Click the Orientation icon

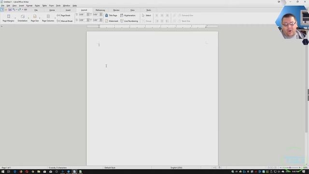pyautogui.click(x=23, y=16)
